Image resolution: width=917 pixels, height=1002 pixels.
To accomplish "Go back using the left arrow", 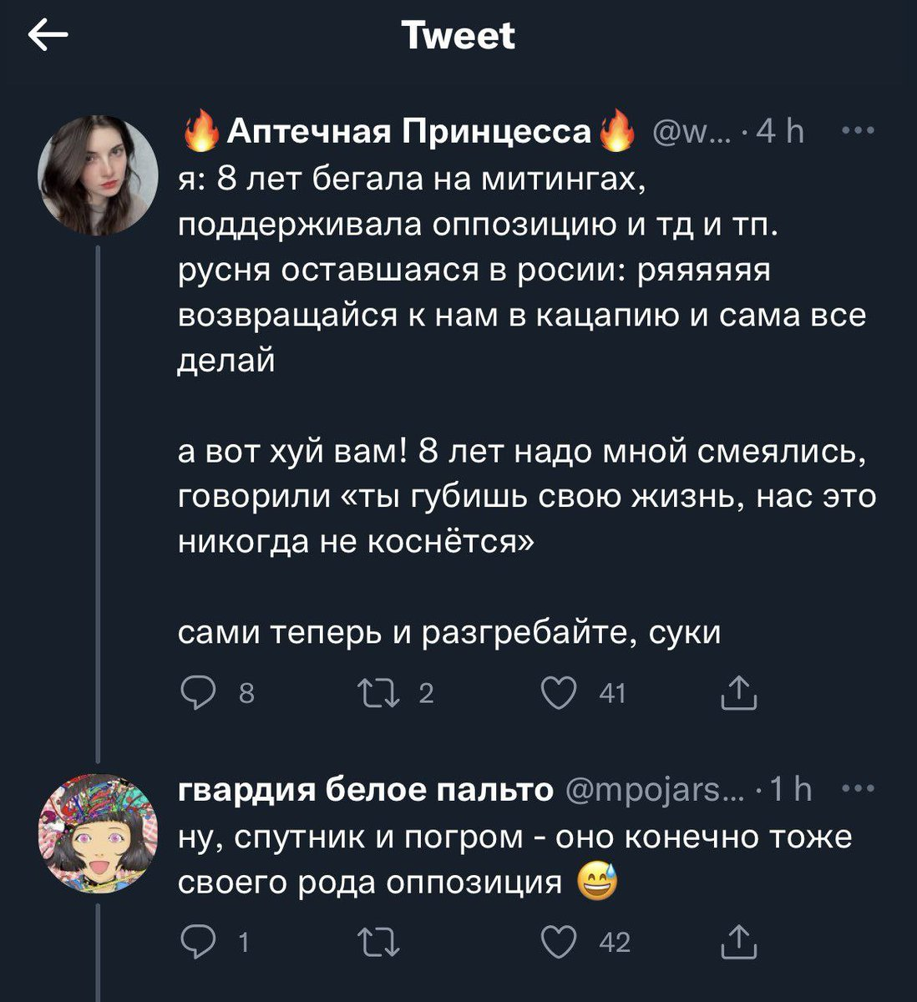I will coord(48,37).
